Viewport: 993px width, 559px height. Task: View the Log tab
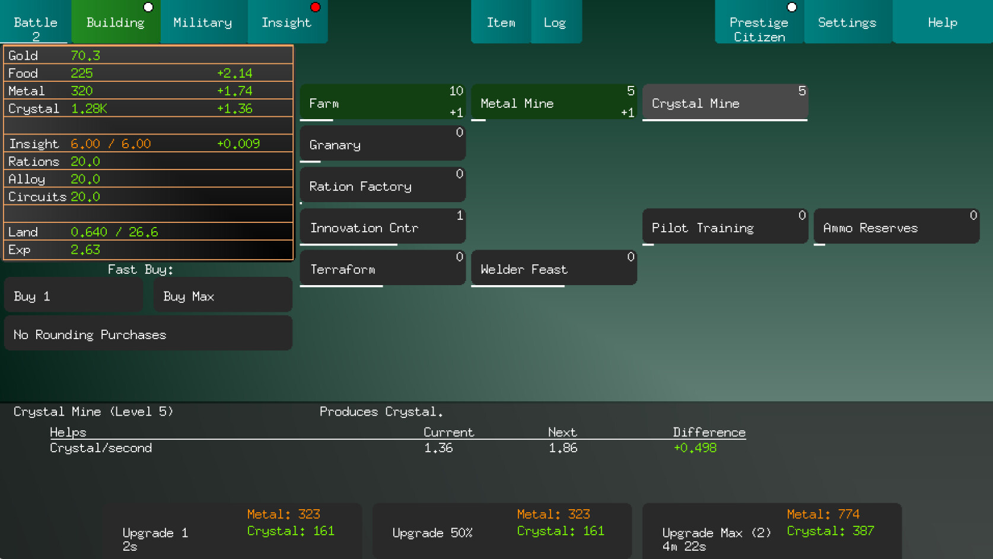pos(555,23)
